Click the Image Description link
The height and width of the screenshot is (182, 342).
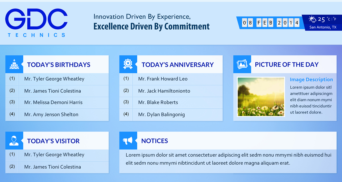[311, 79]
